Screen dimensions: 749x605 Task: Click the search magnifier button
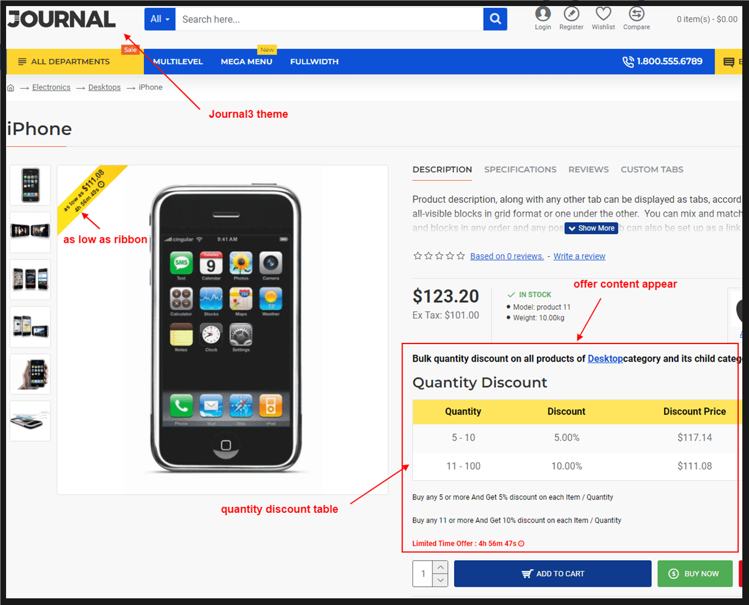click(495, 19)
